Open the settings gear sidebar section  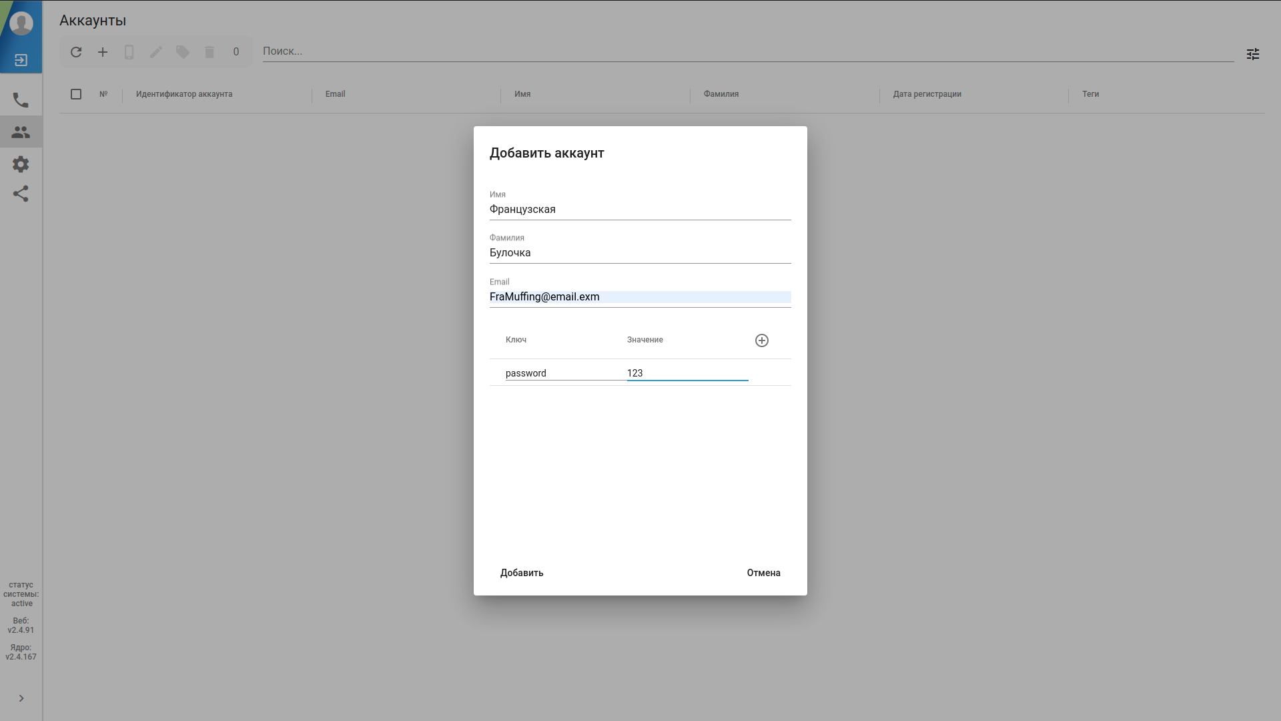click(x=21, y=164)
